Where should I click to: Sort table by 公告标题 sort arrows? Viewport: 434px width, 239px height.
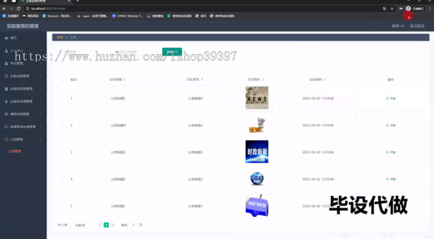point(124,80)
